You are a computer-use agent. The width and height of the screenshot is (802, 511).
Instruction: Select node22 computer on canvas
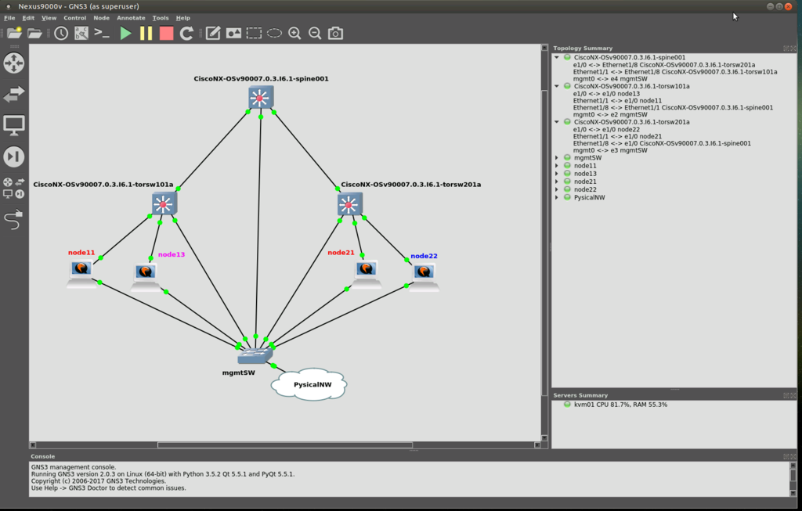tap(424, 277)
